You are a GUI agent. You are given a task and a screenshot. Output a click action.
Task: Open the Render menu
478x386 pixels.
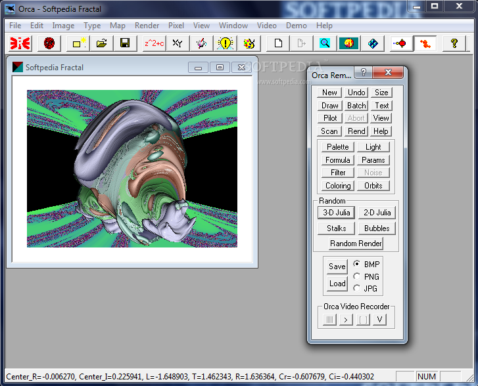147,26
